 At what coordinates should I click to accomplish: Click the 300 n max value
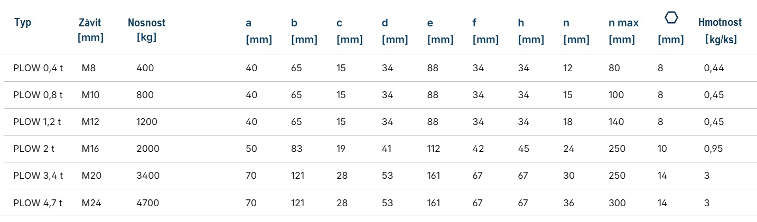[x=616, y=202]
